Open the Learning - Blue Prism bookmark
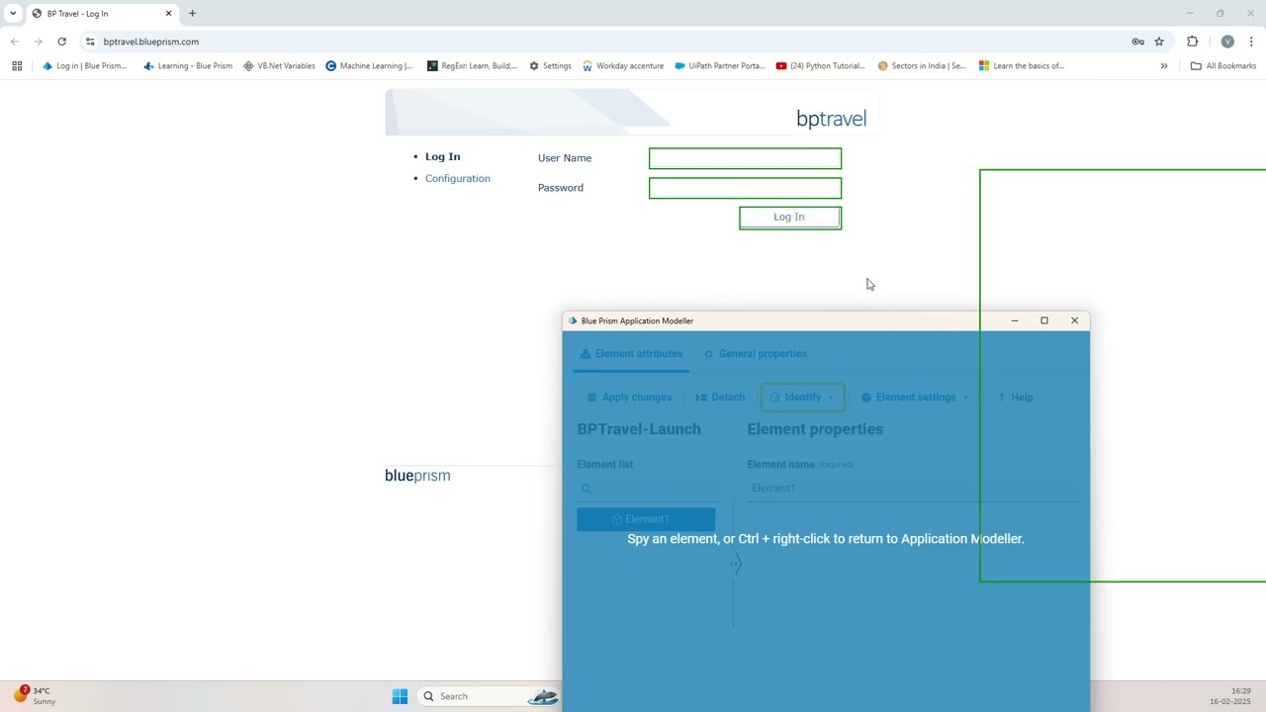 point(188,66)
